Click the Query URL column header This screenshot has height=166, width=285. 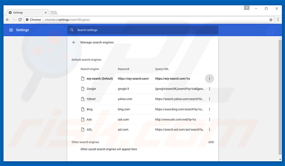162,69
